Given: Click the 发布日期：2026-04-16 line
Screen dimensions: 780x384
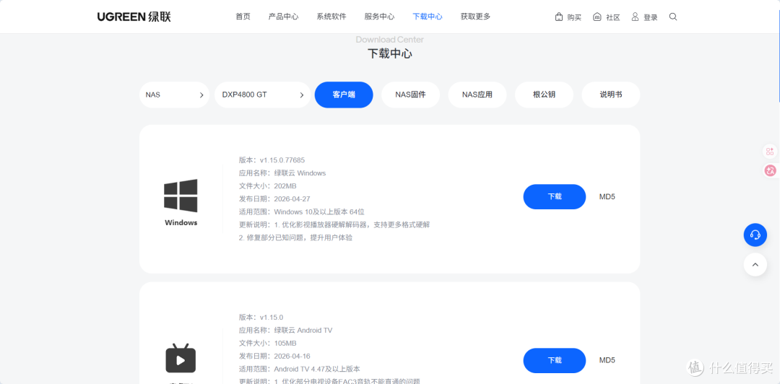Looking at the screenshot, I should [274, 356].
